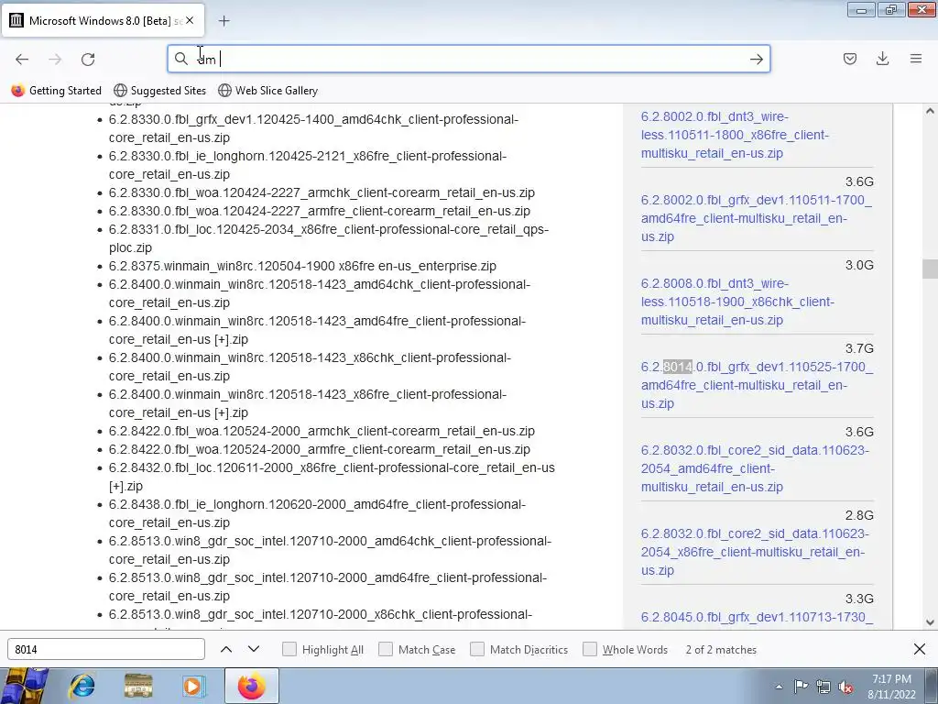This screenshot has width=938, height=704.
Task: Close the Microsoft Windows 8.0 tab
Action: (x=190, y=20)
